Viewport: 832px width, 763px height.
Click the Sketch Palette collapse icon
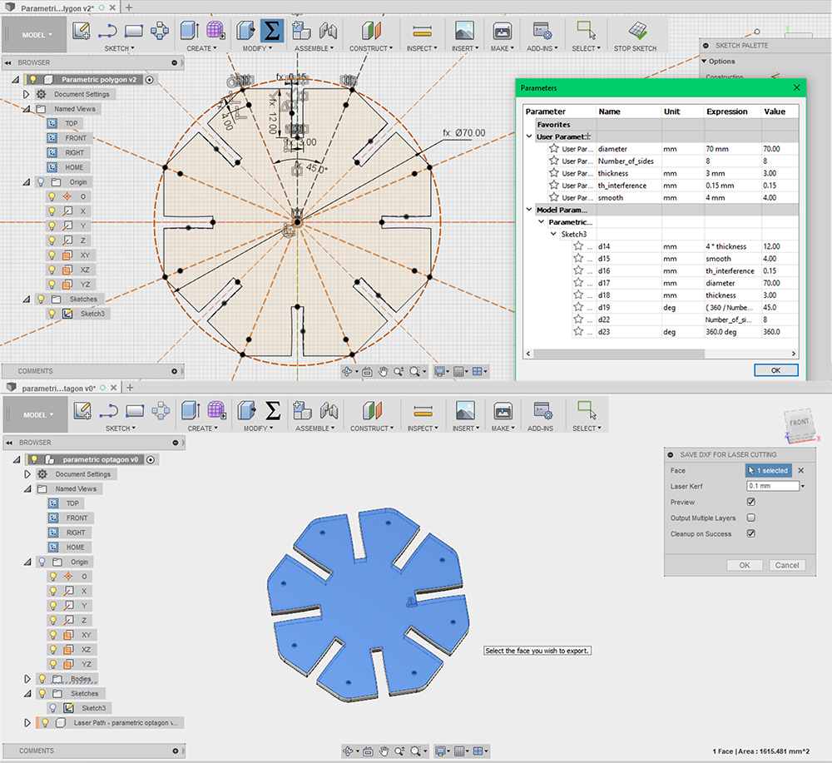[707, 46]
